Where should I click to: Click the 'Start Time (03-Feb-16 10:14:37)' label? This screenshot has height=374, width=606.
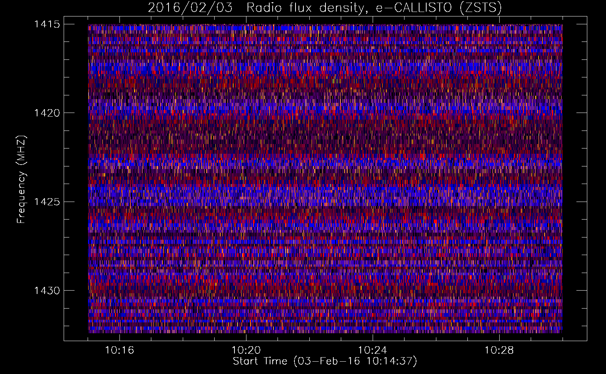pos(325,361)
